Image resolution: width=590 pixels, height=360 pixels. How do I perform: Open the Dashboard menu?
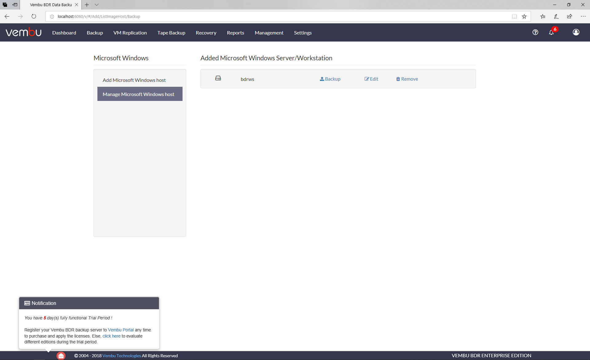[x=64, y=33]
